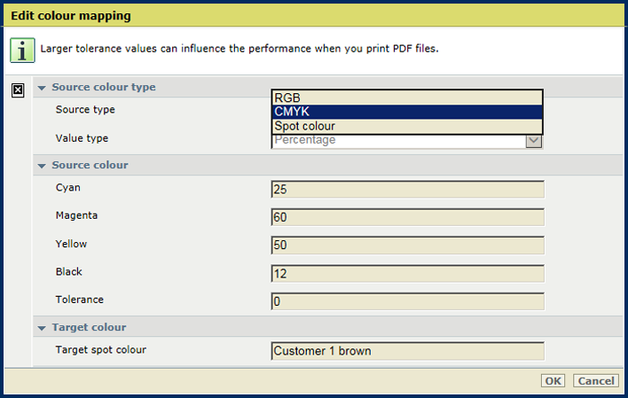The image size is (628, 398).
Task: Click the Cancel button
Action: pos(596,381)
